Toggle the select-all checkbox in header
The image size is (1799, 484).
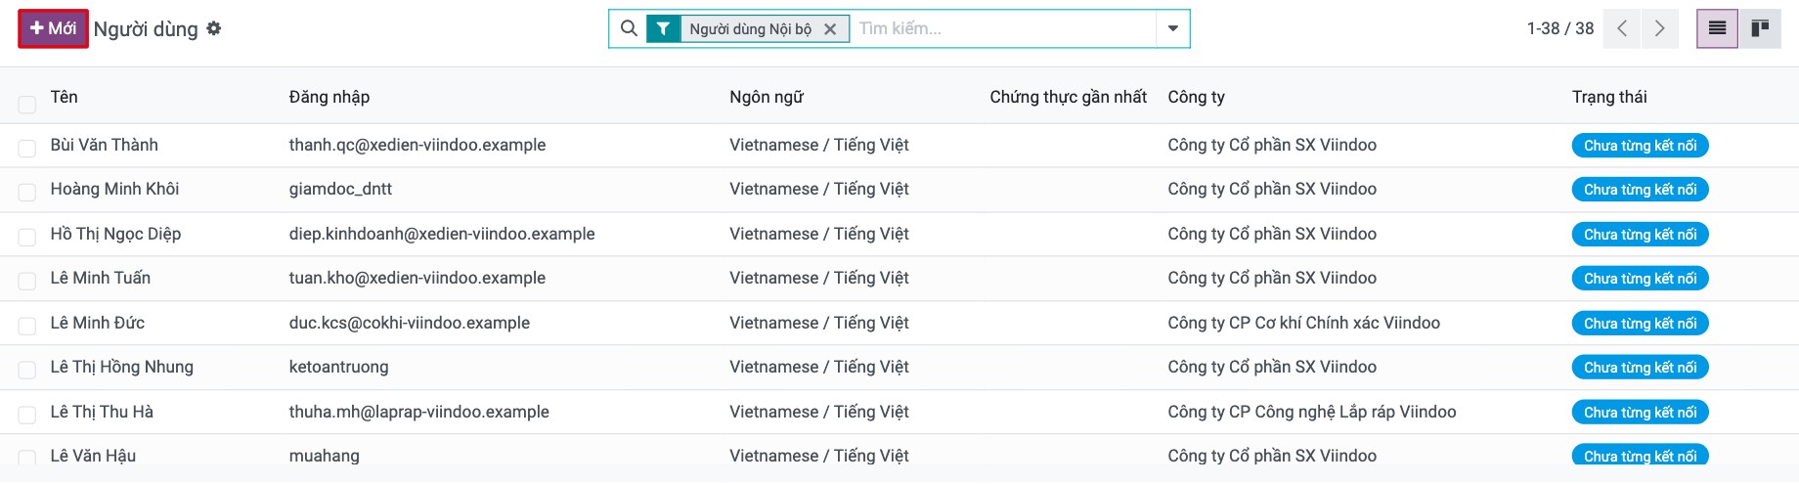pyautogui.click(x=27, y=104)
